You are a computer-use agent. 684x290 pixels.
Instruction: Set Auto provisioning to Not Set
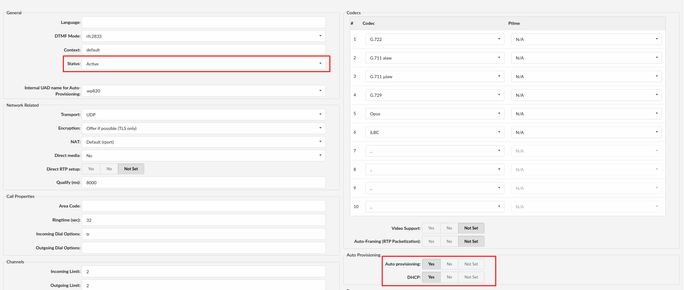pos(471,264)
